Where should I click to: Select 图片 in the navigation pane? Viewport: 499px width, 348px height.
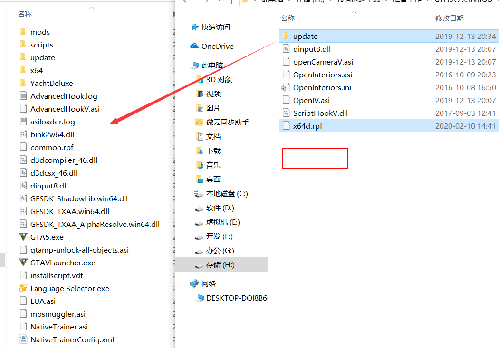[x=213, y=108]
